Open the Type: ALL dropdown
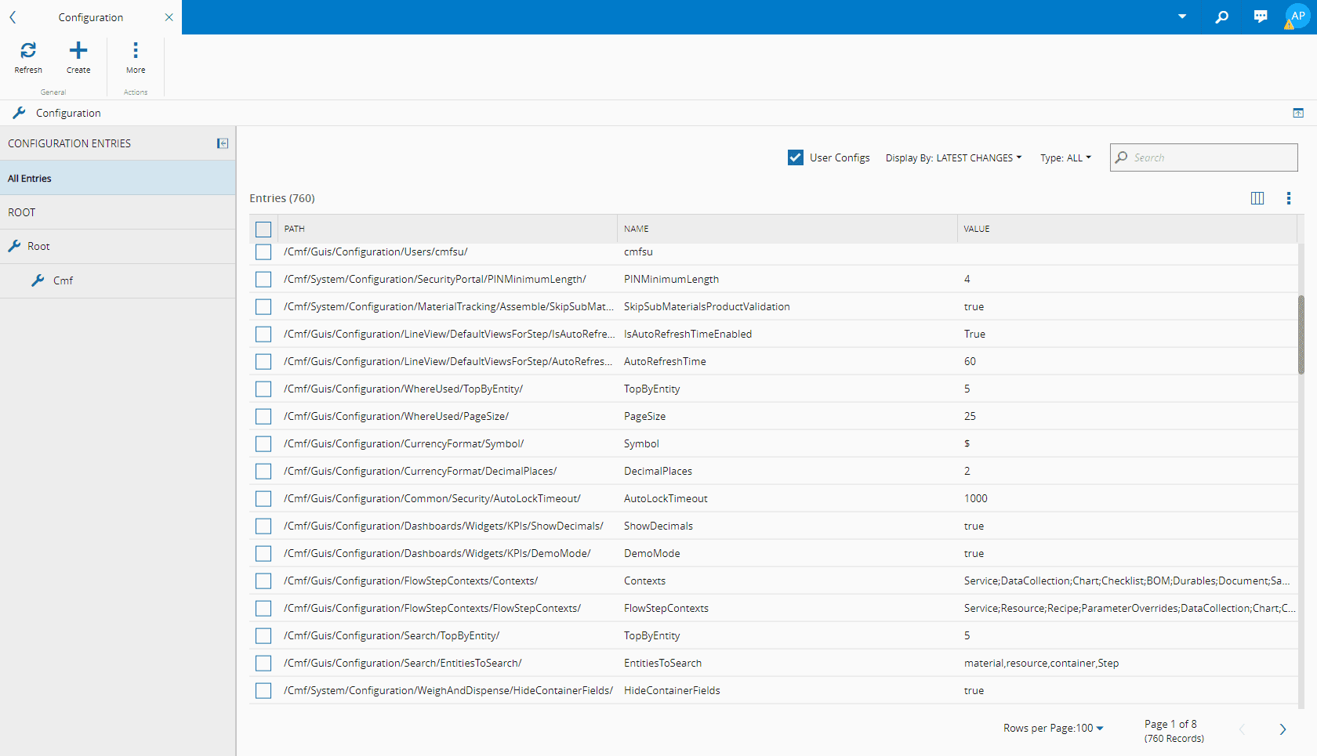The height and width of the screenshot is (756, 1317). point(1065,157)
